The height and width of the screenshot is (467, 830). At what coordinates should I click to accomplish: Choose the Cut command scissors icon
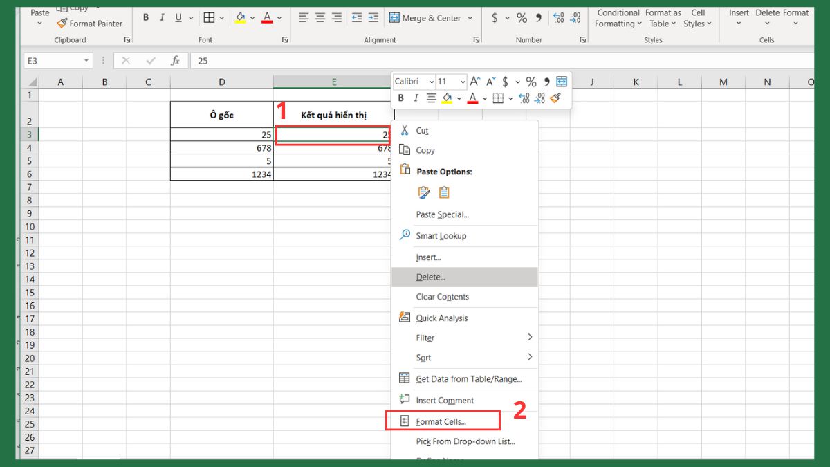pos(405,130)
